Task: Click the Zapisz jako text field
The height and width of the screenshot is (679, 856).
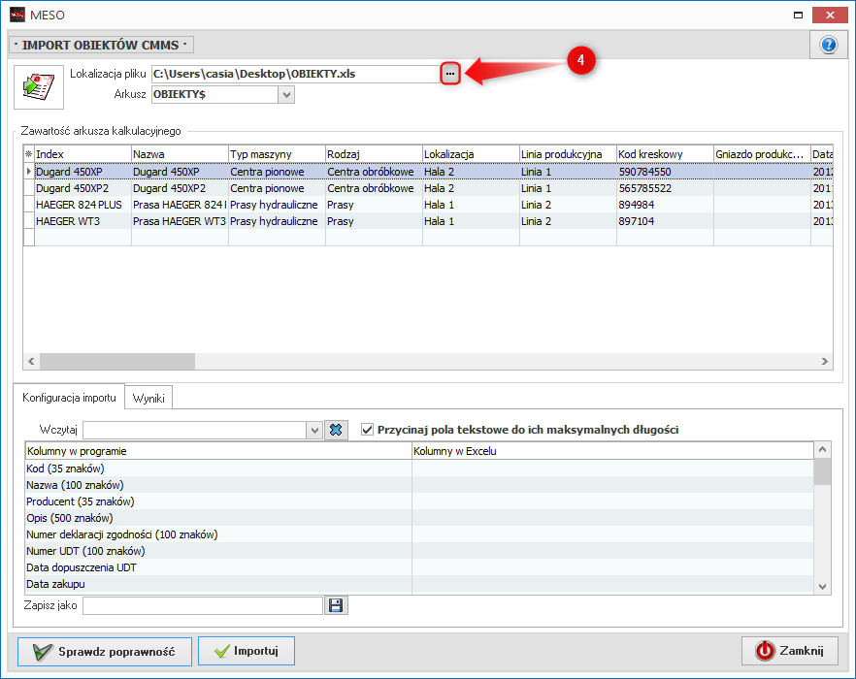Action: pyautogui.click(x=202, y=605)
